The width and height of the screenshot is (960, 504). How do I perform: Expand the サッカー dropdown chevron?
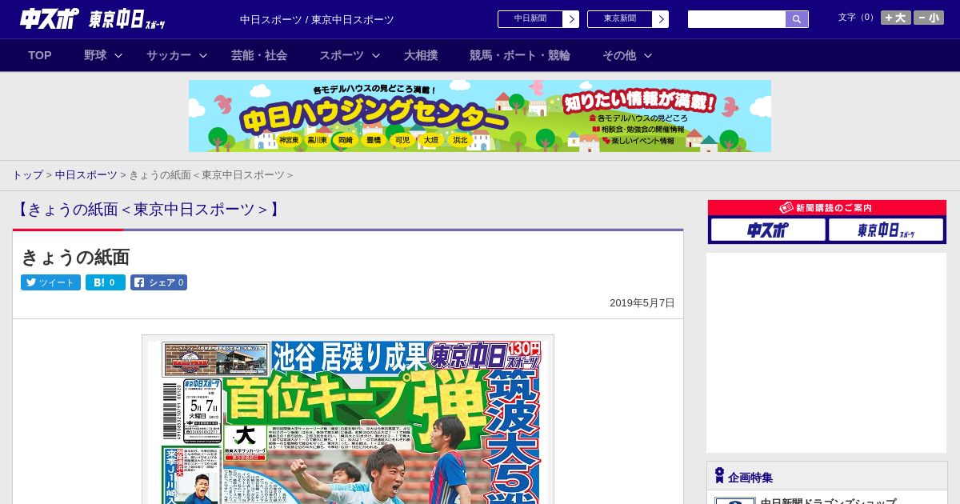pyautogui.click(x=203, y=55)
